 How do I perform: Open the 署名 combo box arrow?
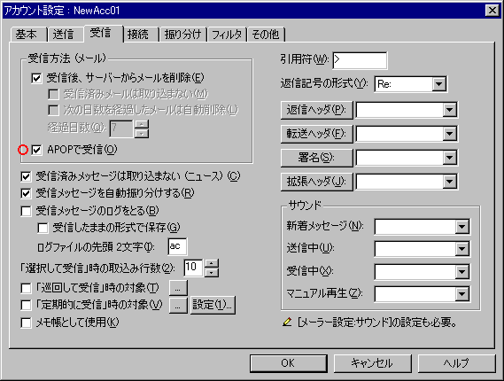tap(449, 158)
